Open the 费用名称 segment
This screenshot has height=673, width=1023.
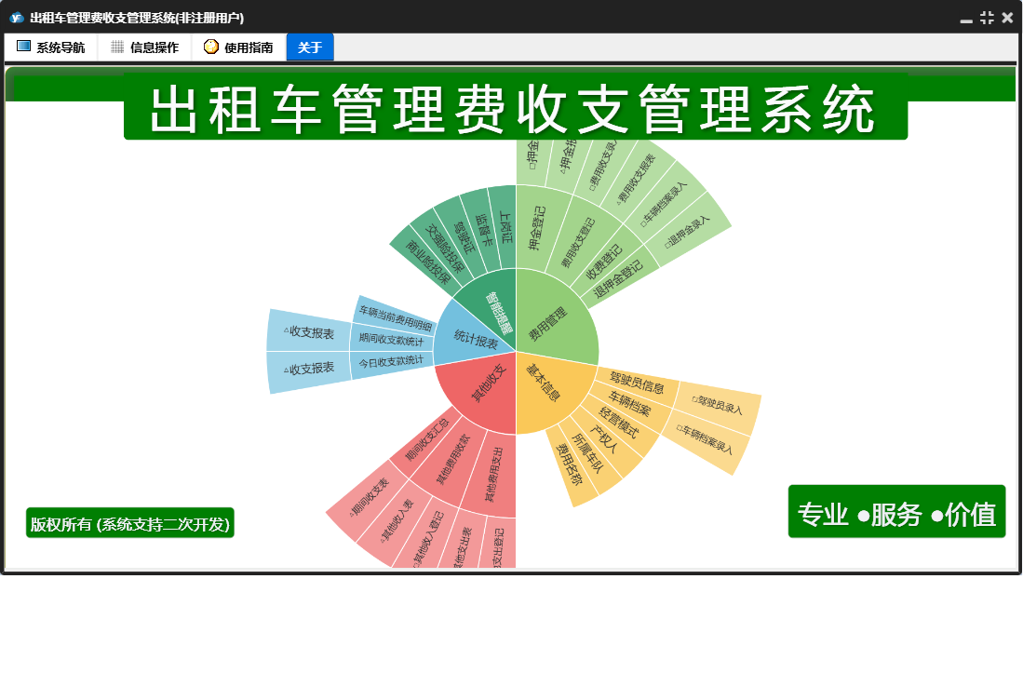pos(568,464)
